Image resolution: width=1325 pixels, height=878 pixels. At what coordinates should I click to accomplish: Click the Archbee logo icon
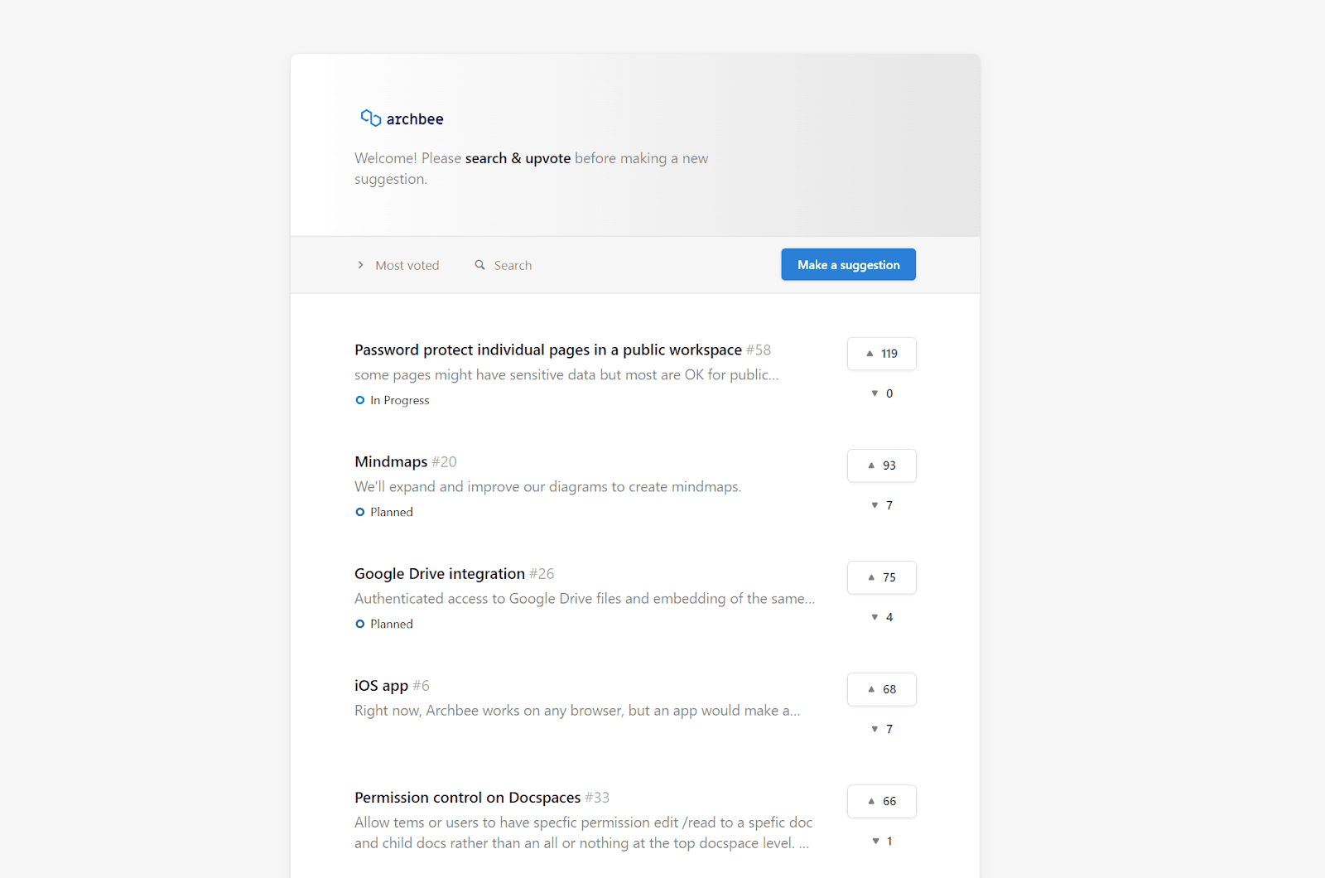[x=370, y=118]
